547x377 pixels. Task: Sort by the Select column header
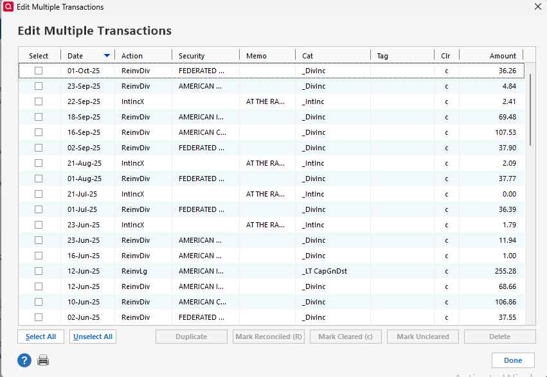coord(39,56)
